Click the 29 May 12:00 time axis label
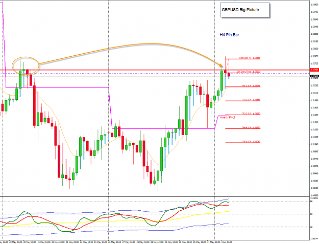Image resolution: width=319 pixels, height=244 pixels. click(x=170, y=242)
